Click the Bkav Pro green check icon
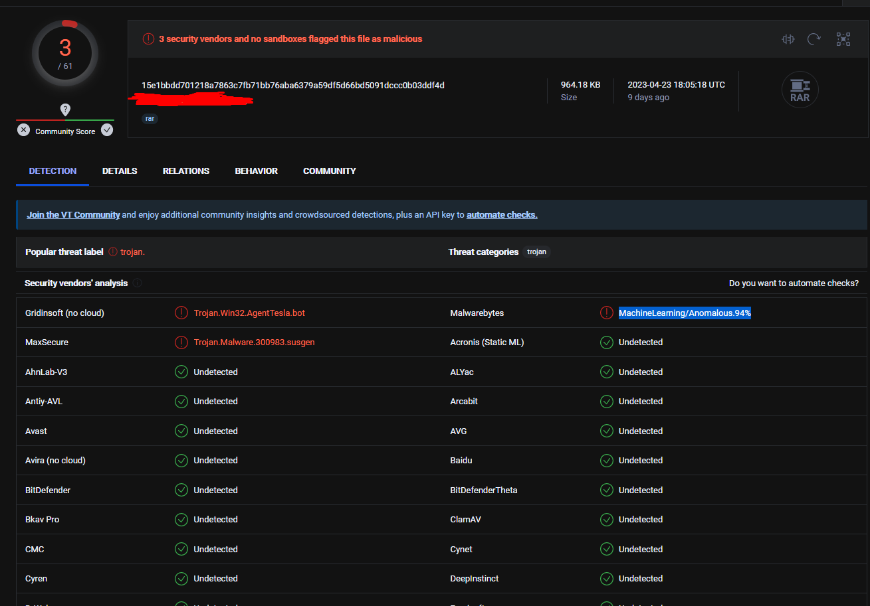 181,520
